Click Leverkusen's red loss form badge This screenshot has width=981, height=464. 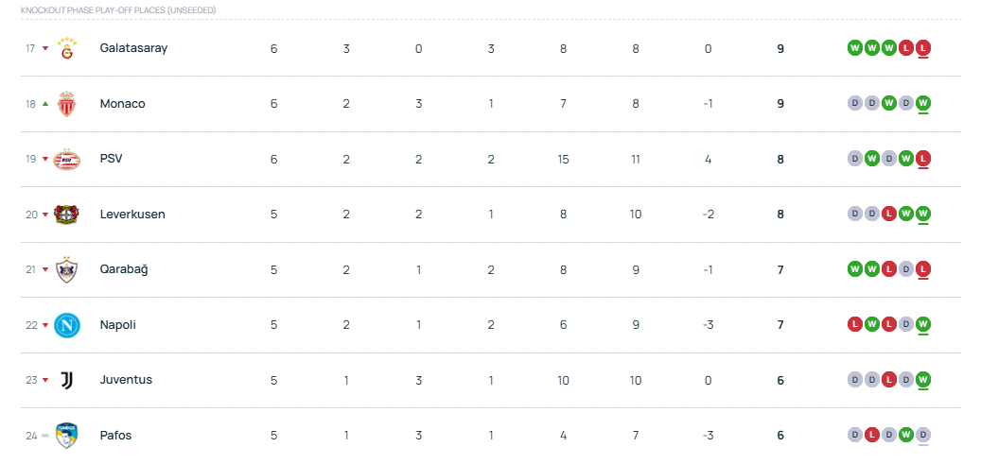coord(889,214)
